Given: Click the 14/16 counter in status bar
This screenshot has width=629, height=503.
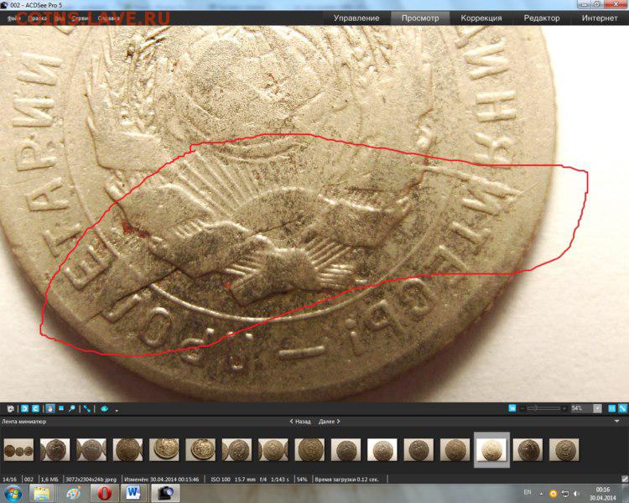Looking at the screenshot, I should tap(9, 479).
